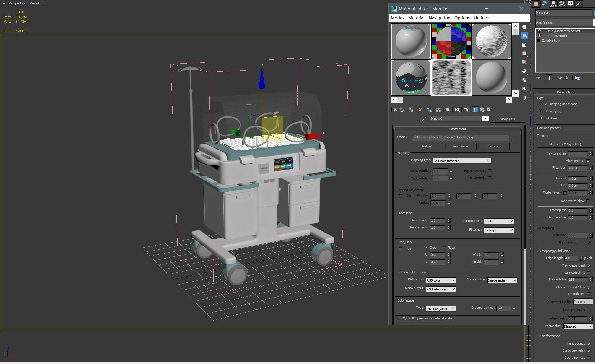Open the Mapping type dropdown

(x=462, y=161)
